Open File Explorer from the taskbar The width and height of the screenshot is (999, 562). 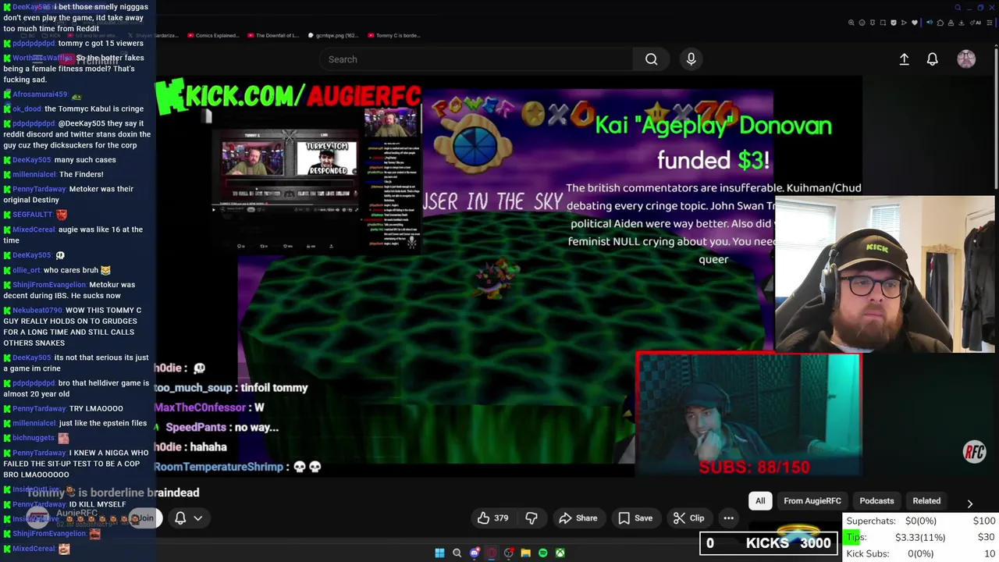tap(526, 553)
